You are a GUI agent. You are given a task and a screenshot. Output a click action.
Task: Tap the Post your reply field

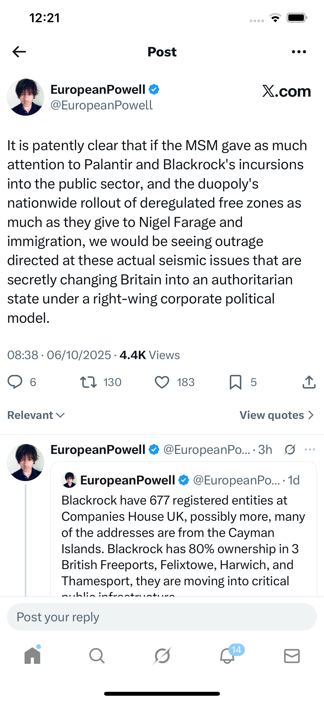pyautogui.click(x=162, y=617)
